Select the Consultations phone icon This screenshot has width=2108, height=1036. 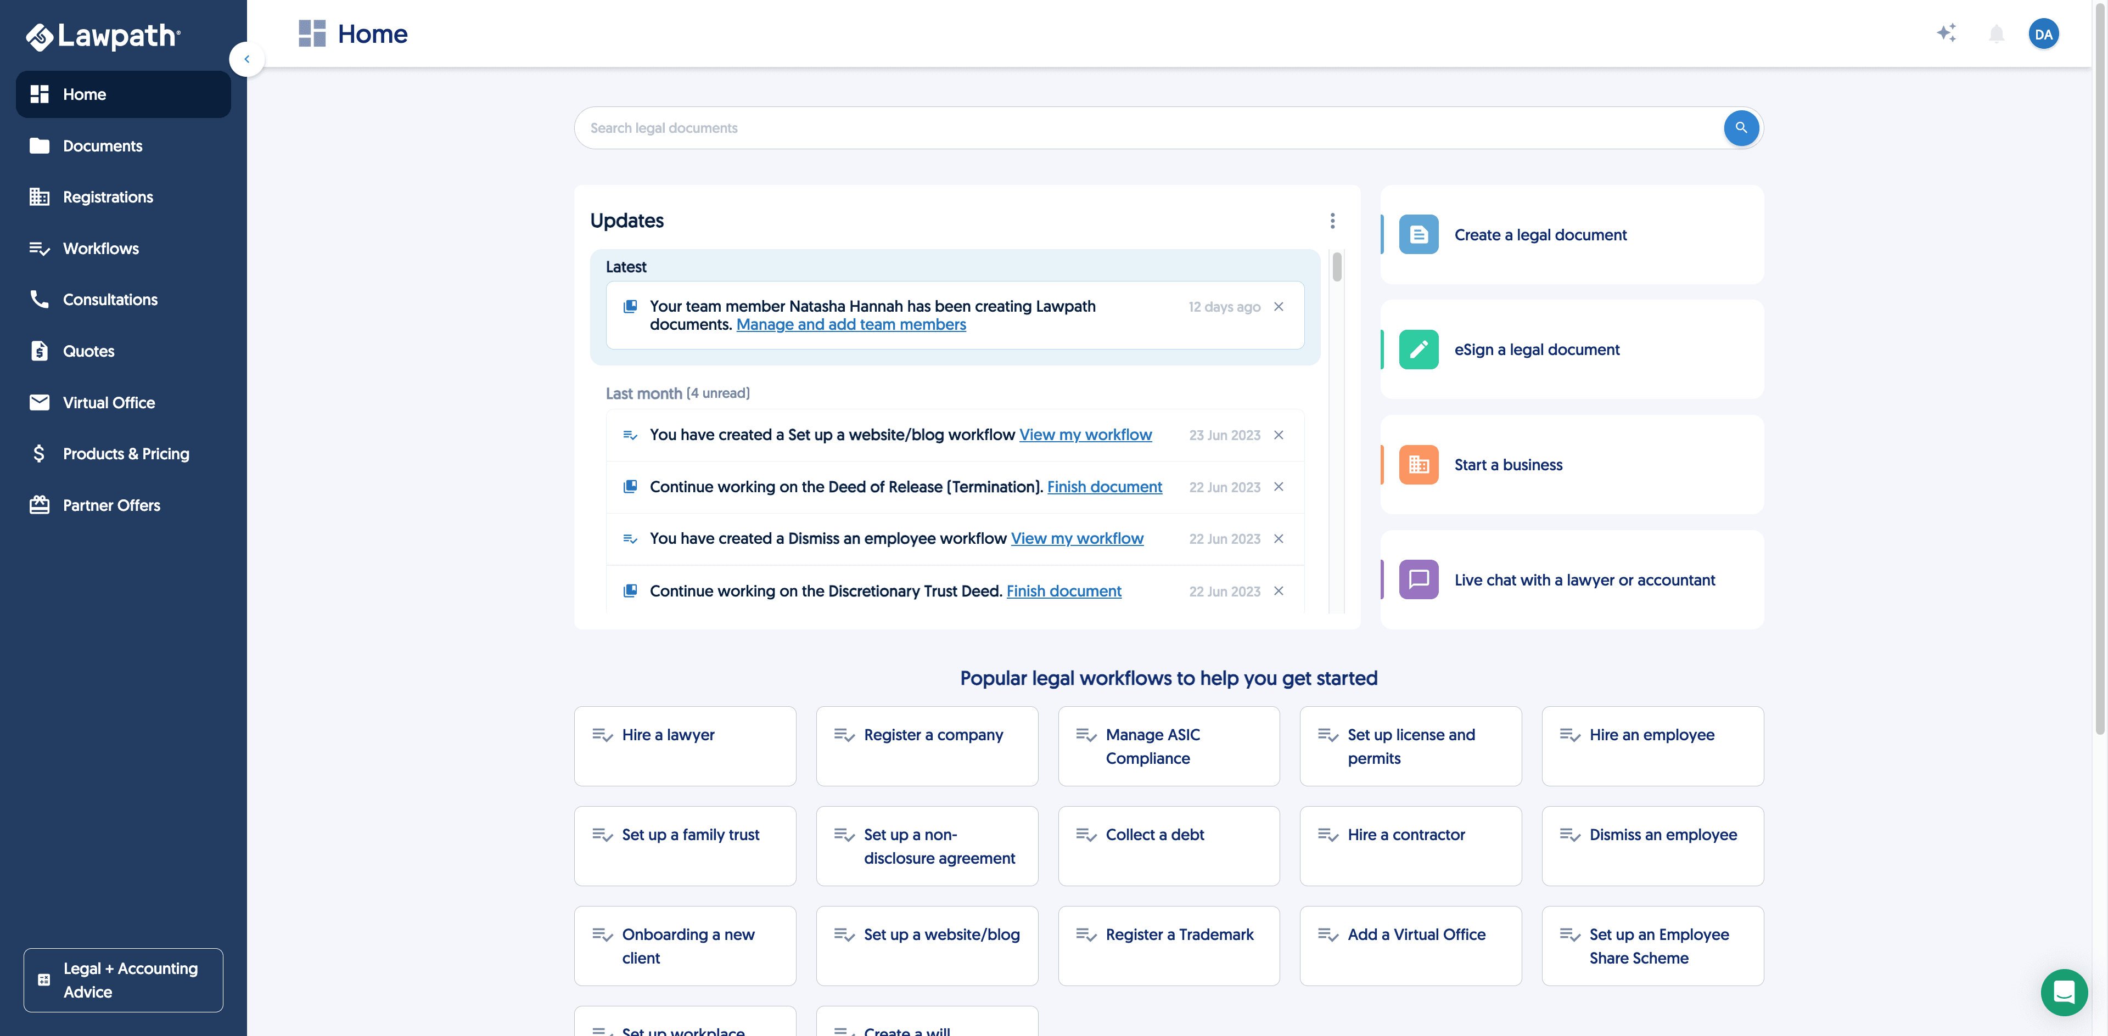40,299
